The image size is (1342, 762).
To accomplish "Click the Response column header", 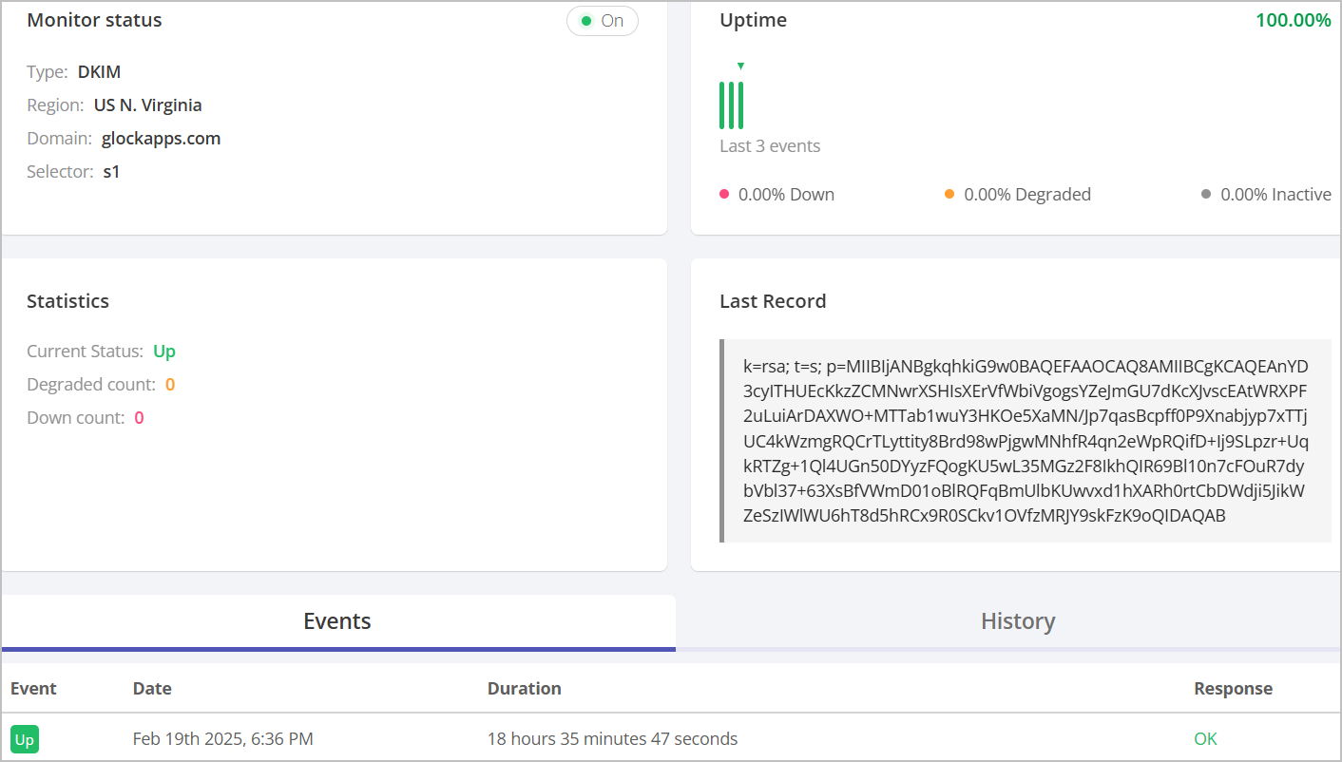I will [x=1233, y=689].
